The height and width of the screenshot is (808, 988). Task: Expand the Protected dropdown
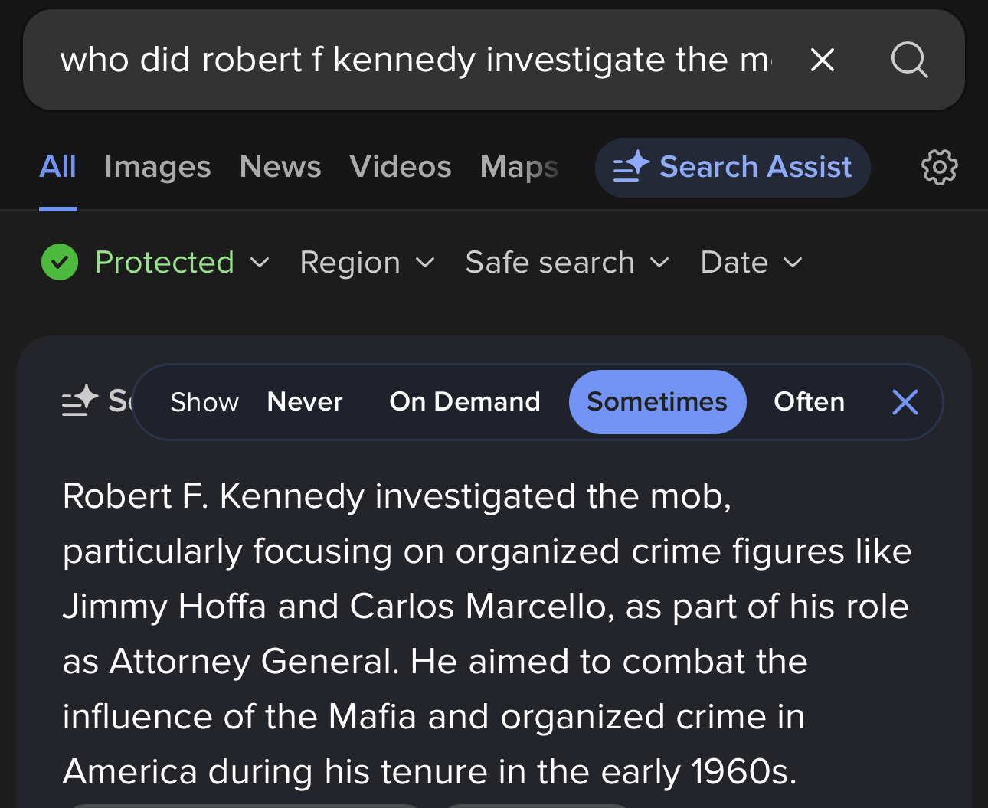(x=181, y=263)
